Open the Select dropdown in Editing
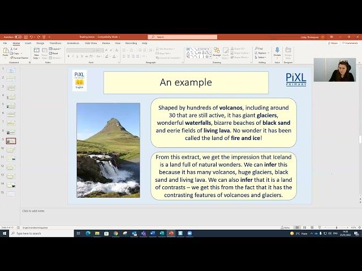The height and width of the screenshot is (271, 362). [260, 58]
